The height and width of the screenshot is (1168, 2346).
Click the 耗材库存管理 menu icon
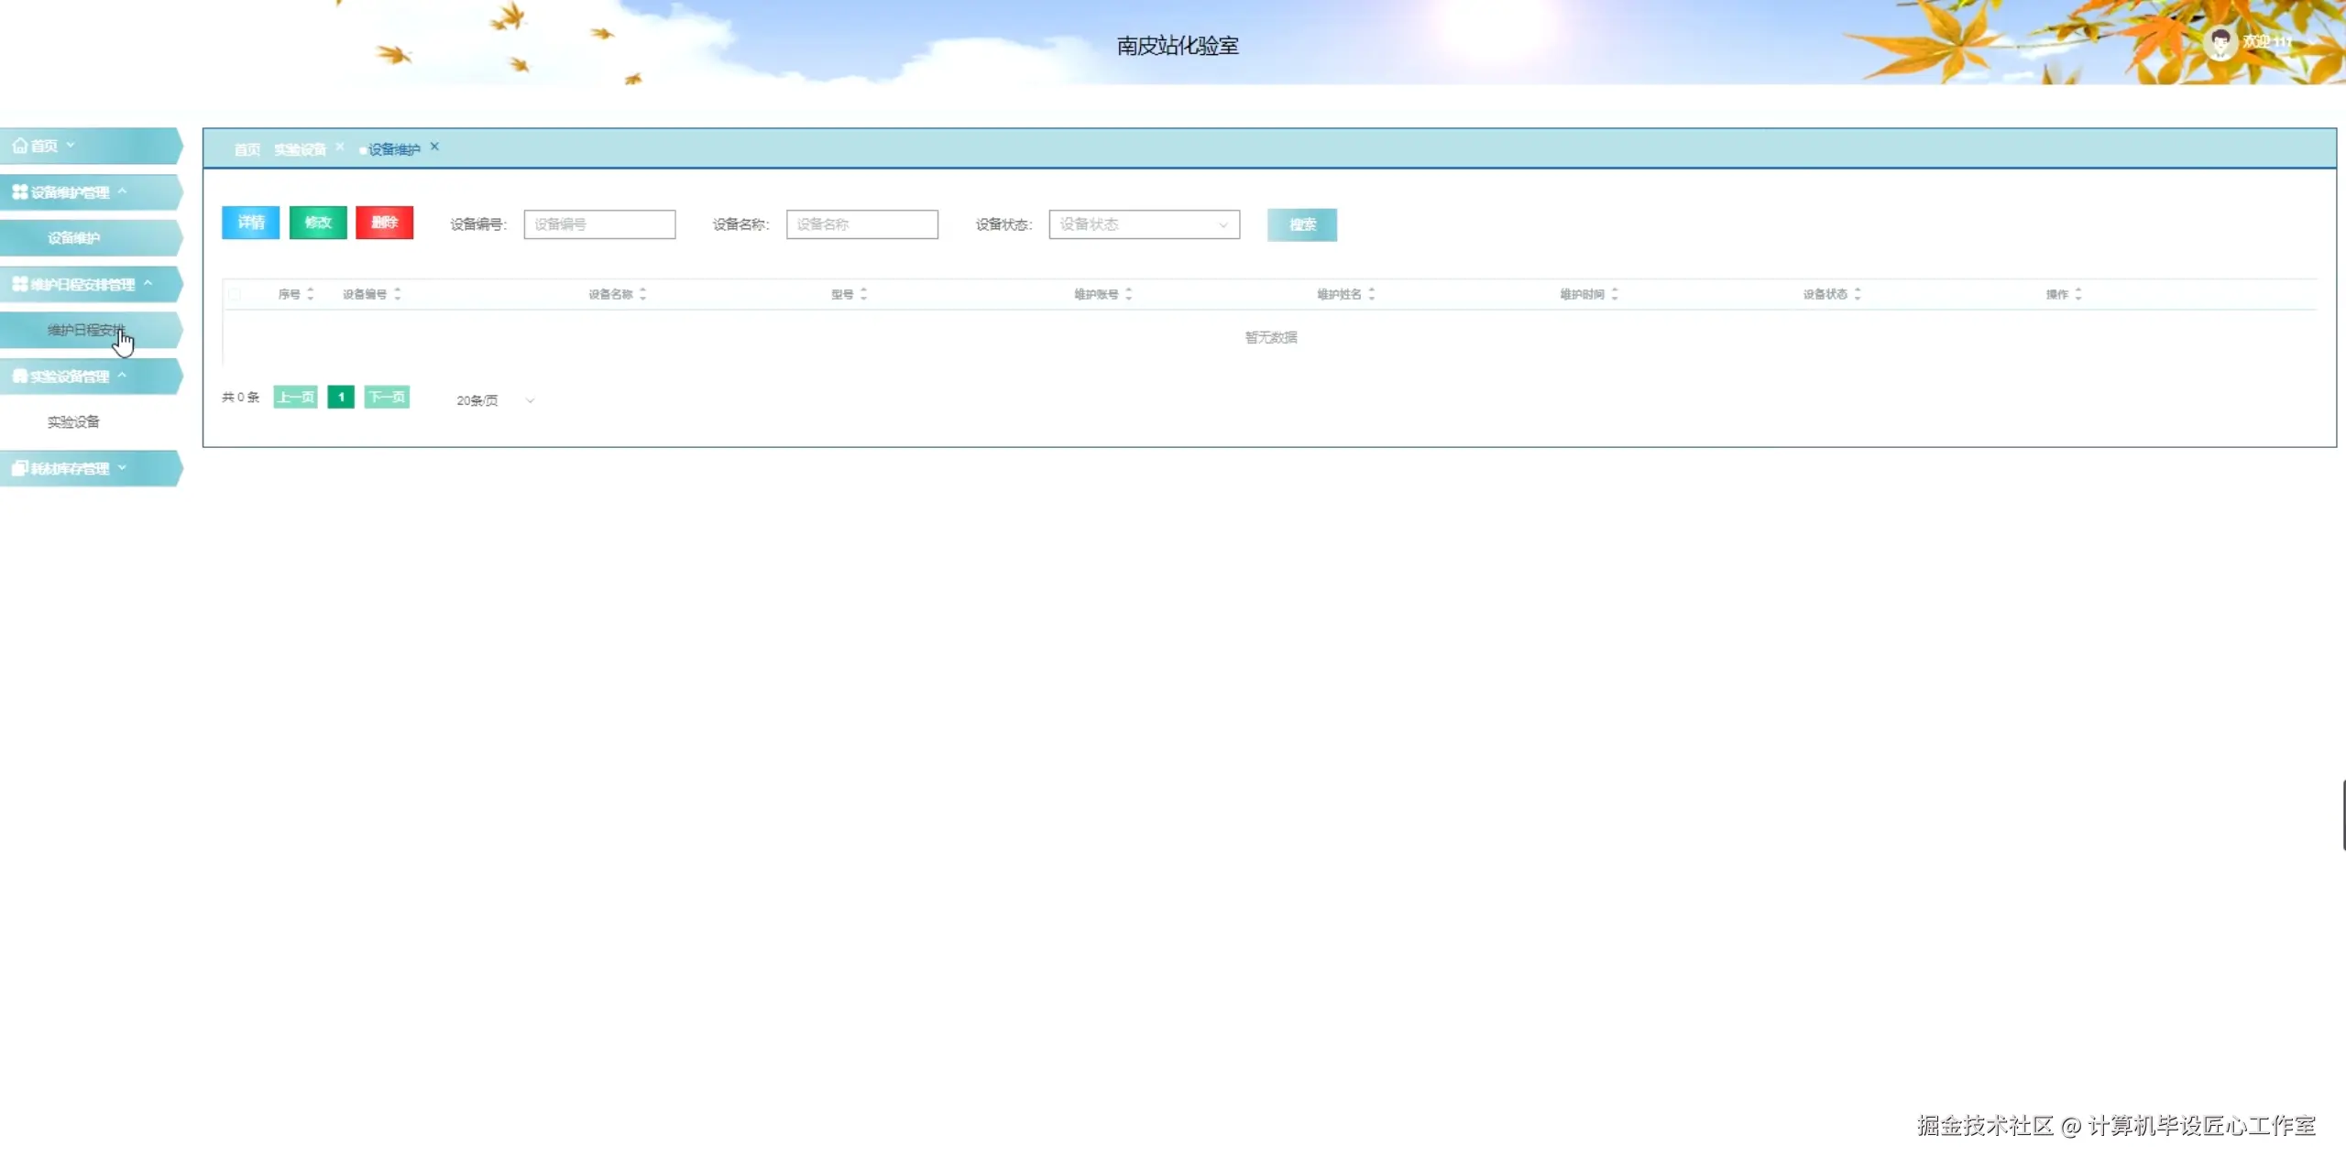coord(19,468)
